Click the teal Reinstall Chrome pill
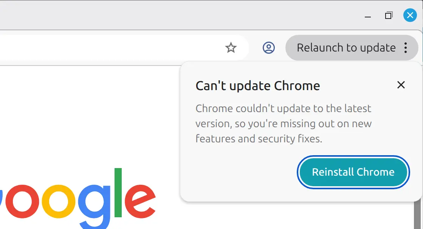Image resolution: width=423 pixels, height=229 pixels. coord(353,172)
